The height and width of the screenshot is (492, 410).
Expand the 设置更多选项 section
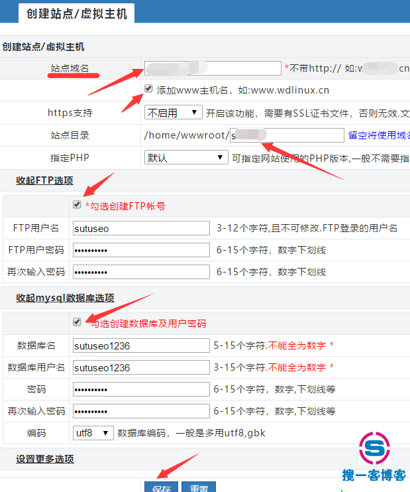click(x=44, y=459)
